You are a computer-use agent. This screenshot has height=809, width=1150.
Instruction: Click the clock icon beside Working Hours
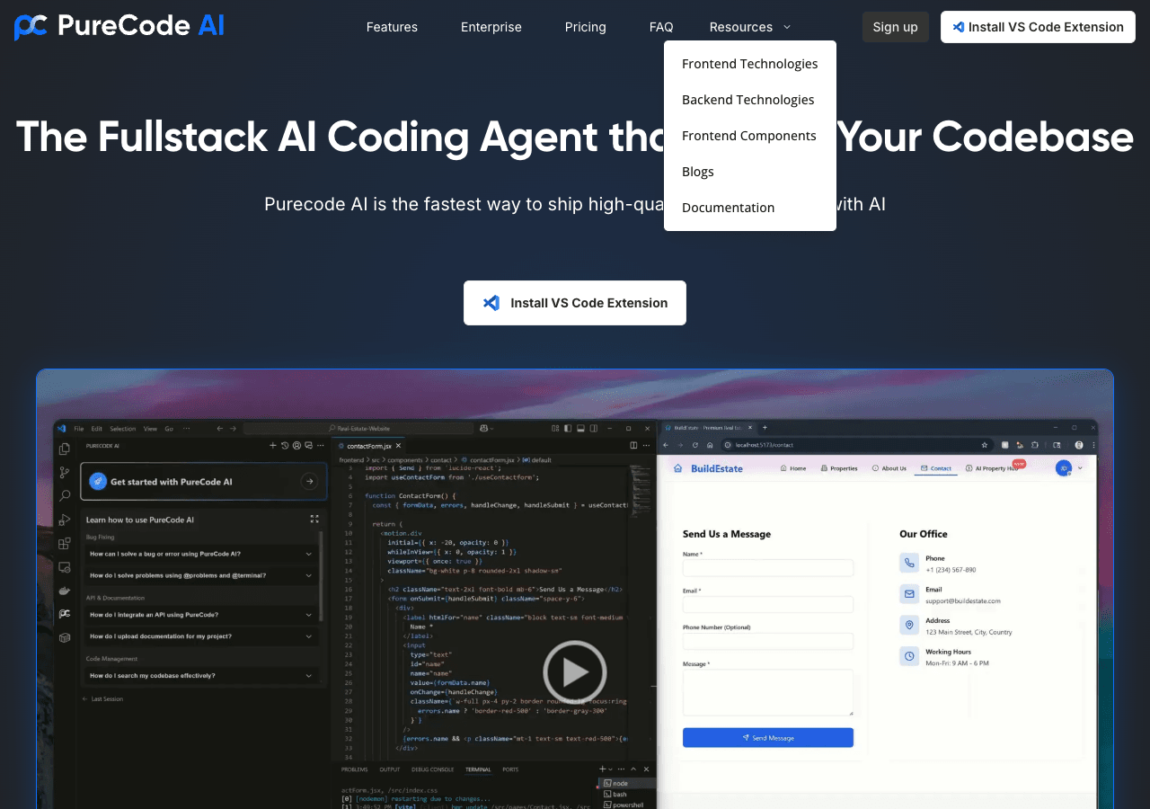tap(909, 656)
